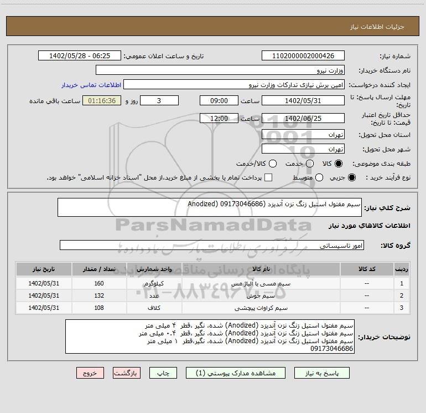Click the delivery city field تهران

[303, 149]
